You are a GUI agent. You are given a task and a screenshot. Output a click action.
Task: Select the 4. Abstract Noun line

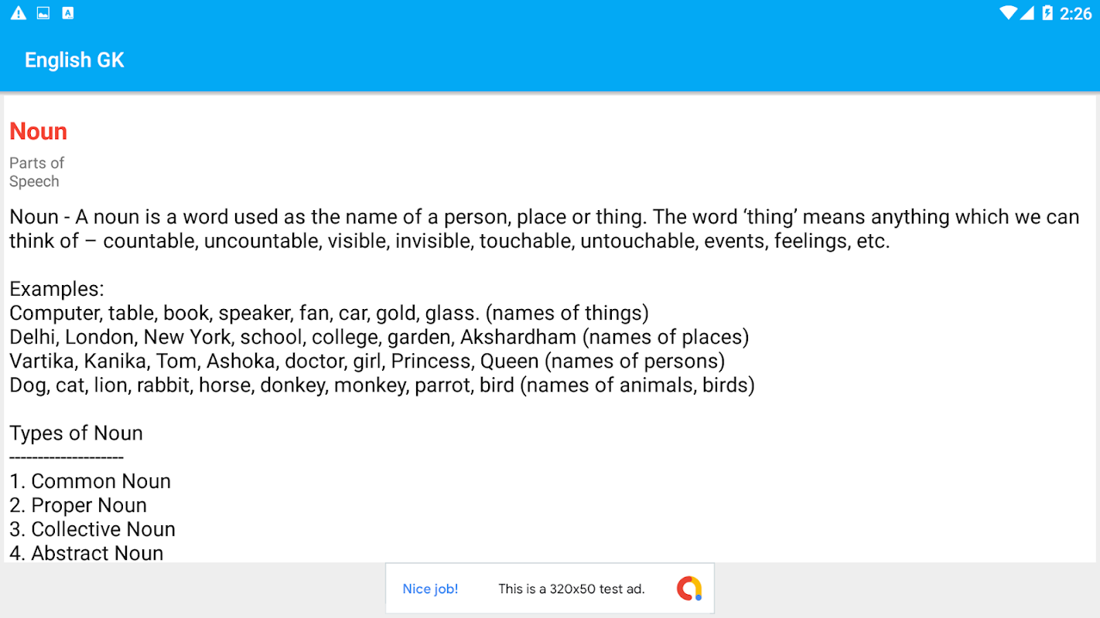point(86,553)
